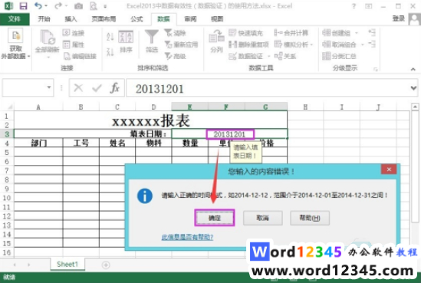
Task: Customize the quick access toolbar dropdown
Action: coord(105,6)
